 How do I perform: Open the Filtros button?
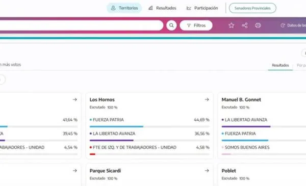pos(196,25)
